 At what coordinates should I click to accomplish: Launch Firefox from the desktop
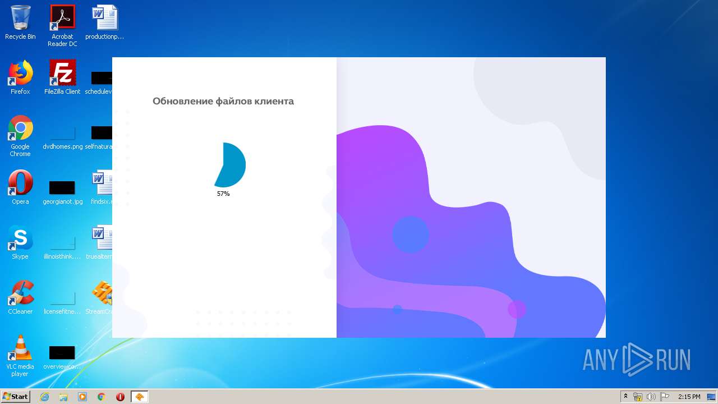20,77
